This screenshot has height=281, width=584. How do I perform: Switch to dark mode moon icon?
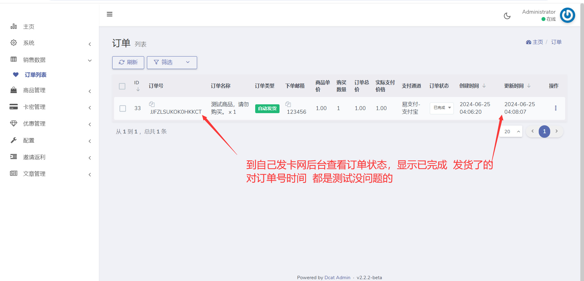(507, 16)
